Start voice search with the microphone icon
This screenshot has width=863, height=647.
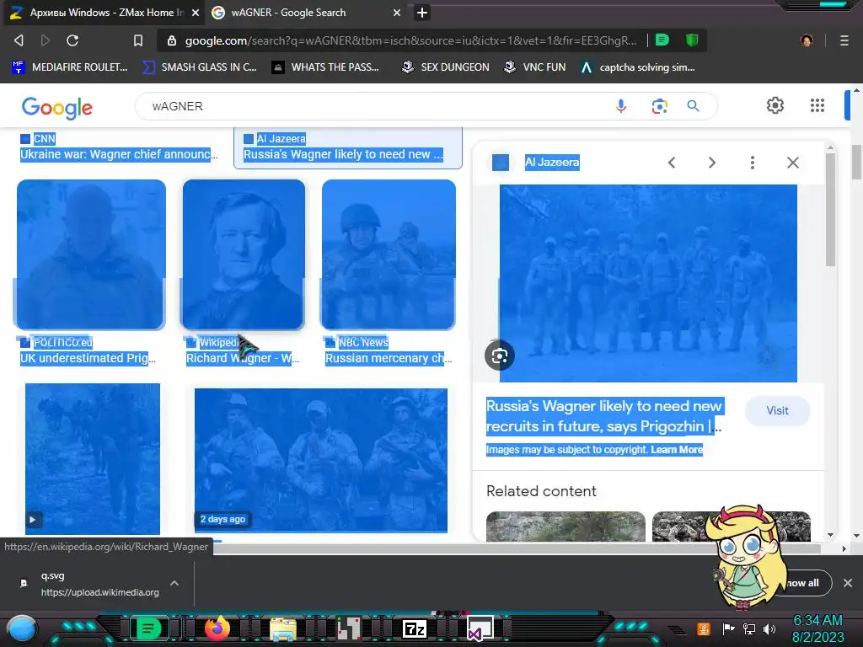621,105
